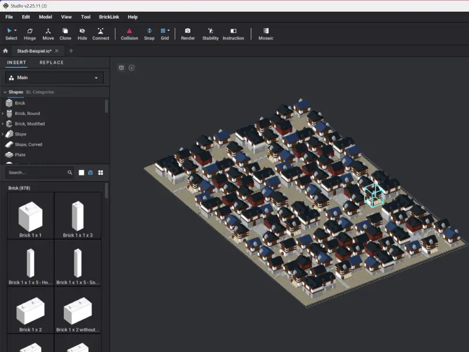469x352 pixels.
Task: Toggle the camera orbit control in viewport
Action: pyautogui.click(x=132, y=67)
